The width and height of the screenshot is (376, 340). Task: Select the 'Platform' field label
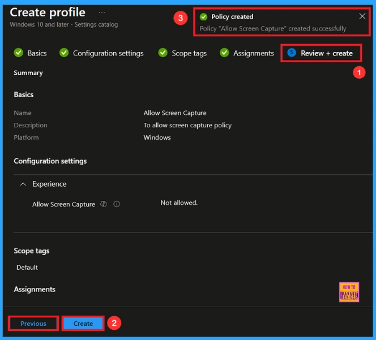(x=26, y=137)
